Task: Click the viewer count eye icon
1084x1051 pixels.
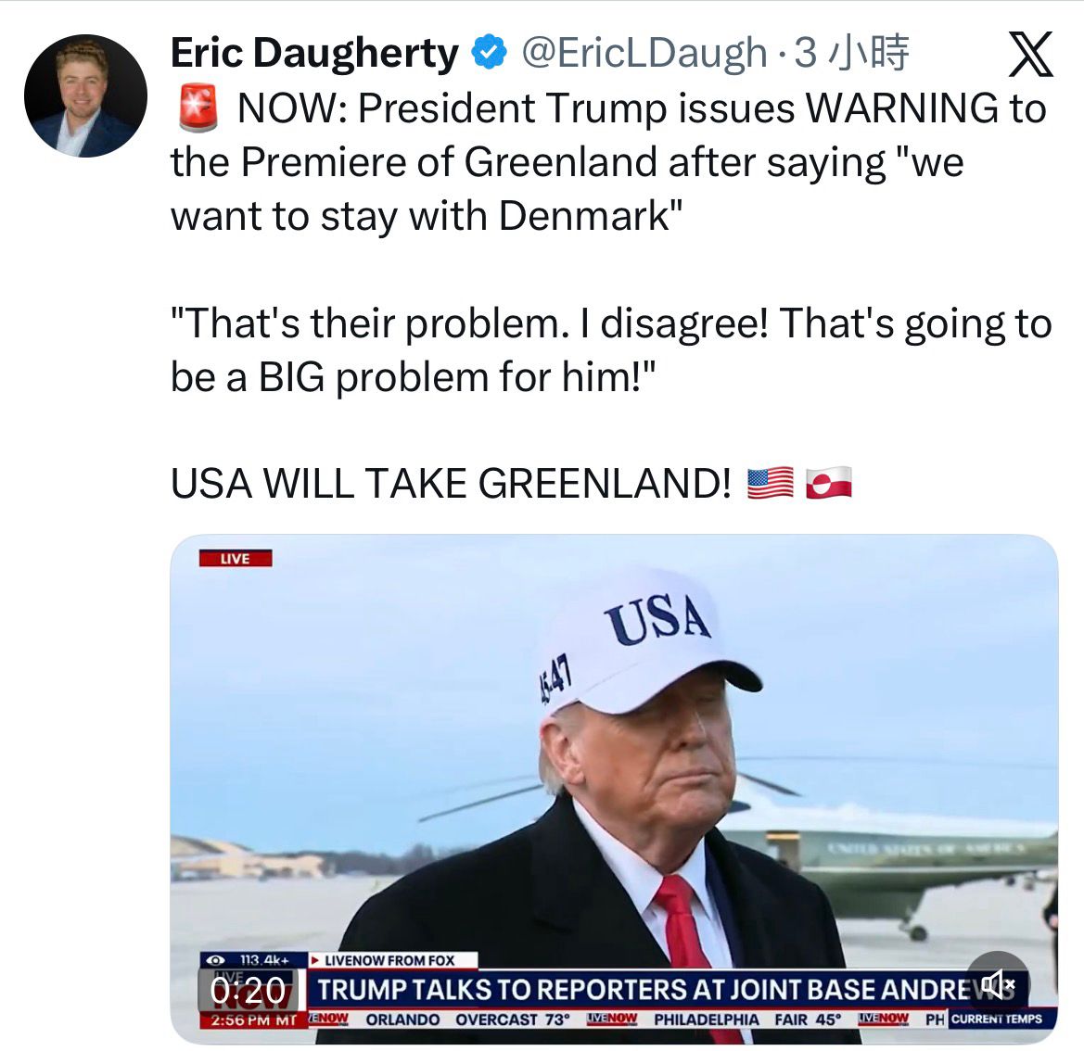Action: (x=215, y=960)
